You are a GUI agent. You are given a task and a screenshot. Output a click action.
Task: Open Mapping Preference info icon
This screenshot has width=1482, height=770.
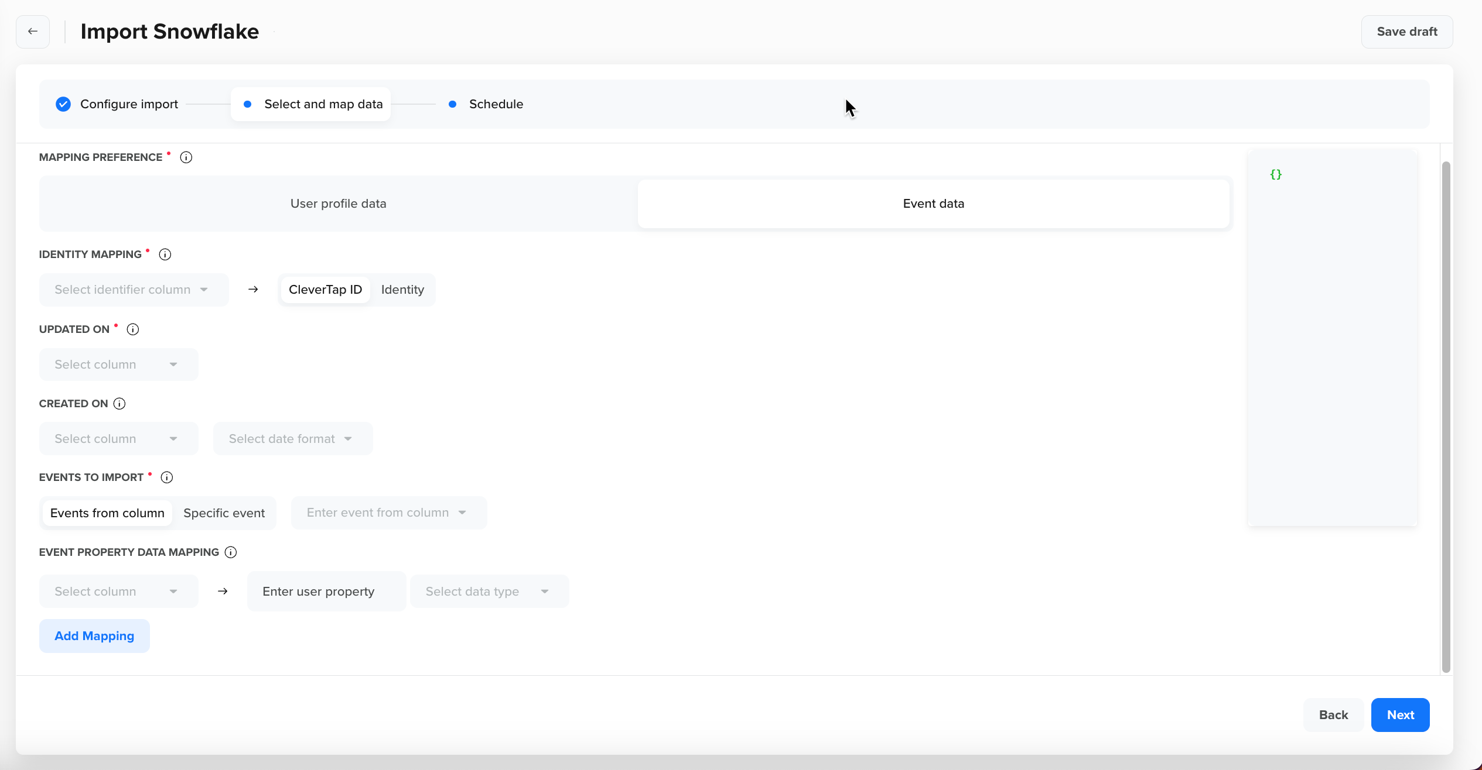[x=186, y=157]
